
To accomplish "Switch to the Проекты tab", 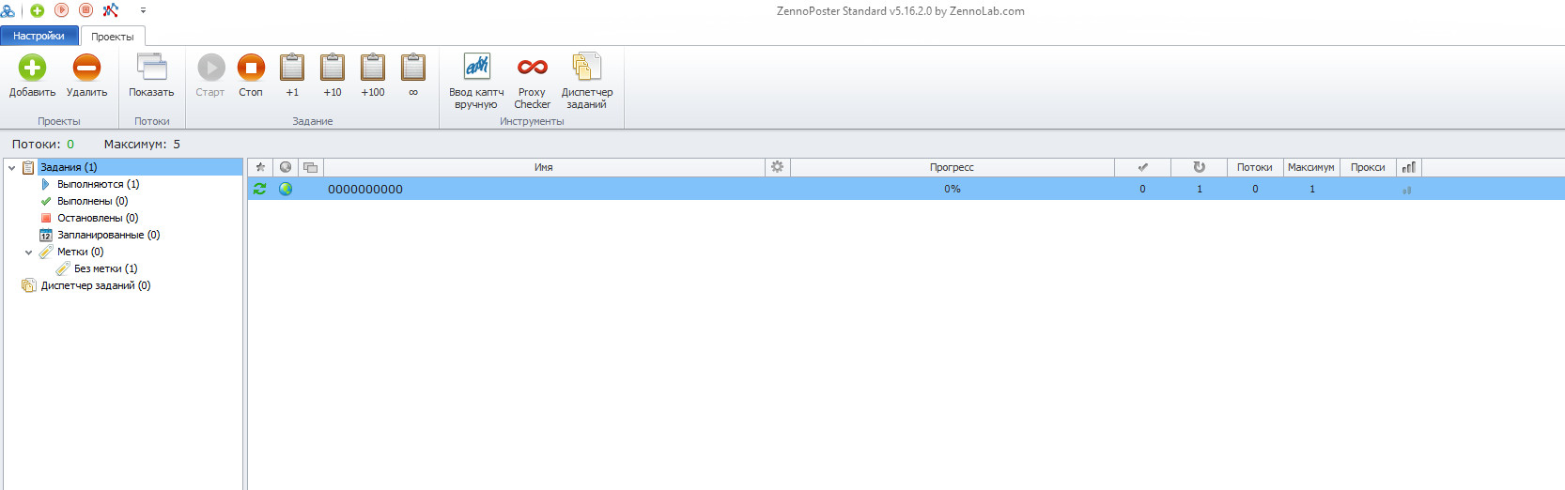I will click(113, 37).
